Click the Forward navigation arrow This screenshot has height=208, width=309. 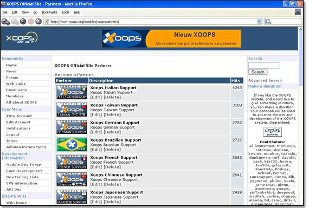15,22
